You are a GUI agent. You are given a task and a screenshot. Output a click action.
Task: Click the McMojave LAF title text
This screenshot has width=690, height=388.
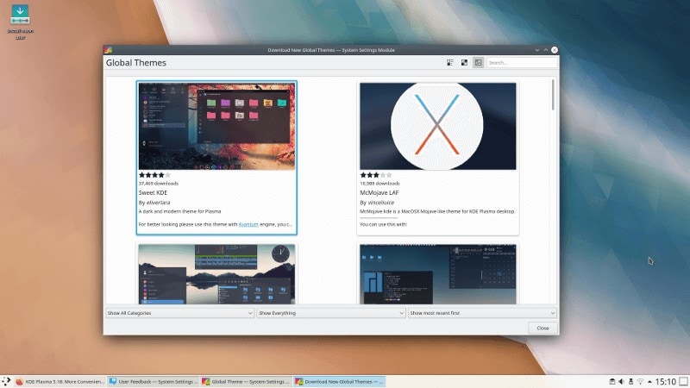379,192
